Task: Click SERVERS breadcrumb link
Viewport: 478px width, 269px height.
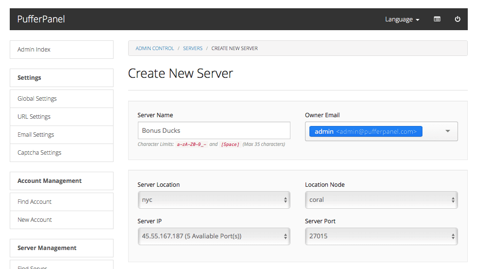Action: pyautogui.click(x=192, y=49)
